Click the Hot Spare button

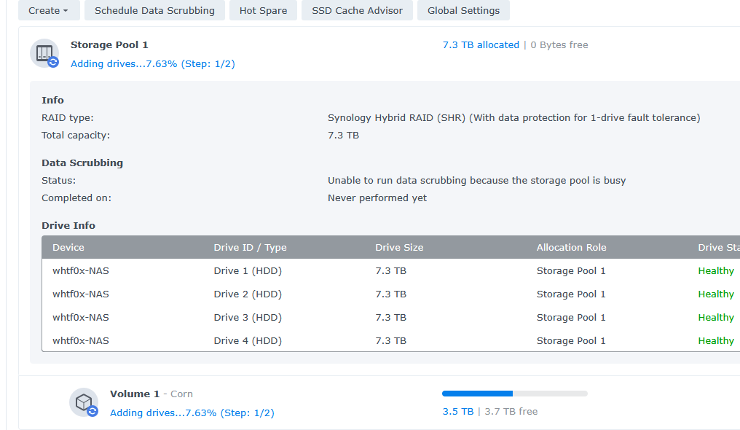point(263,10)
